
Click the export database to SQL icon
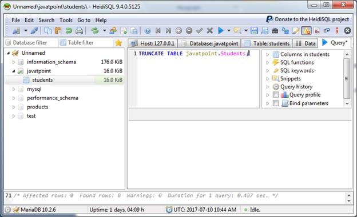(134, 30)
